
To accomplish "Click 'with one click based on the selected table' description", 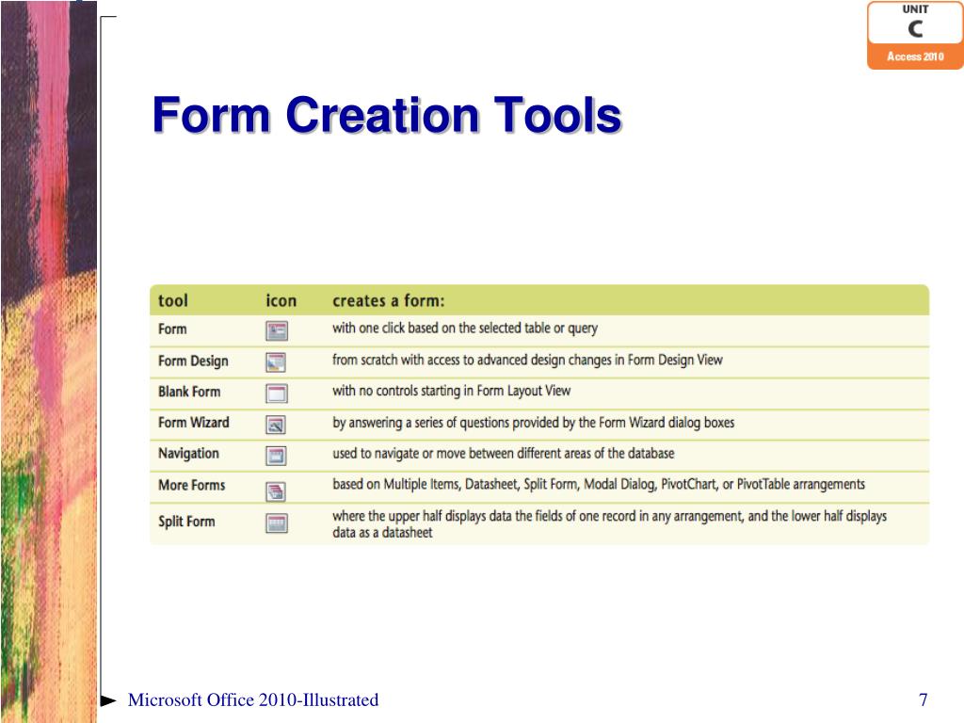I will (465, 329).
